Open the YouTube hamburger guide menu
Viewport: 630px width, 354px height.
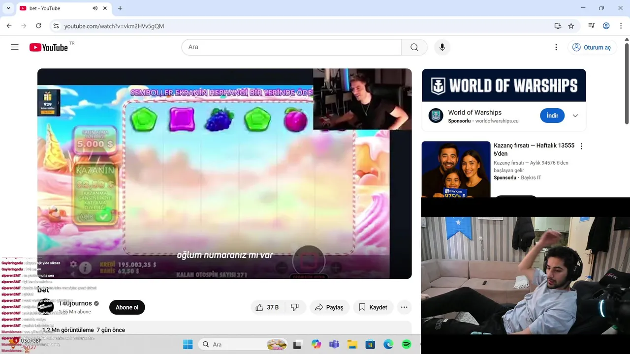tap(15, 47)
